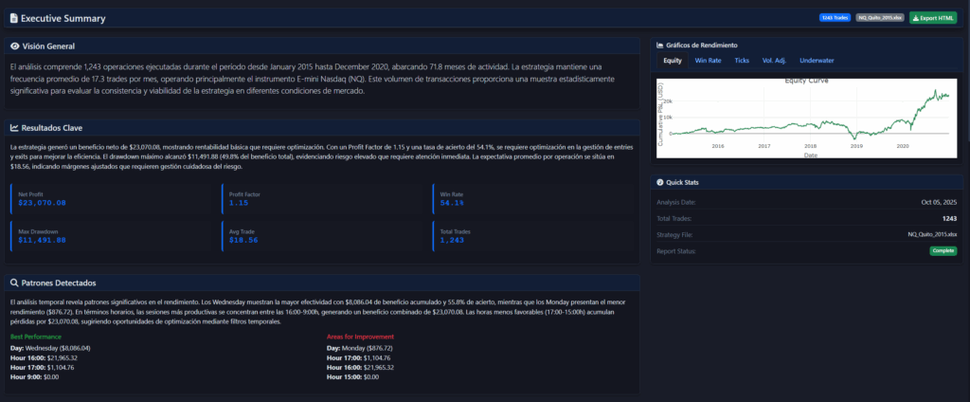
Task: Open the Ticks chart tab
Action: coord(742,61)
